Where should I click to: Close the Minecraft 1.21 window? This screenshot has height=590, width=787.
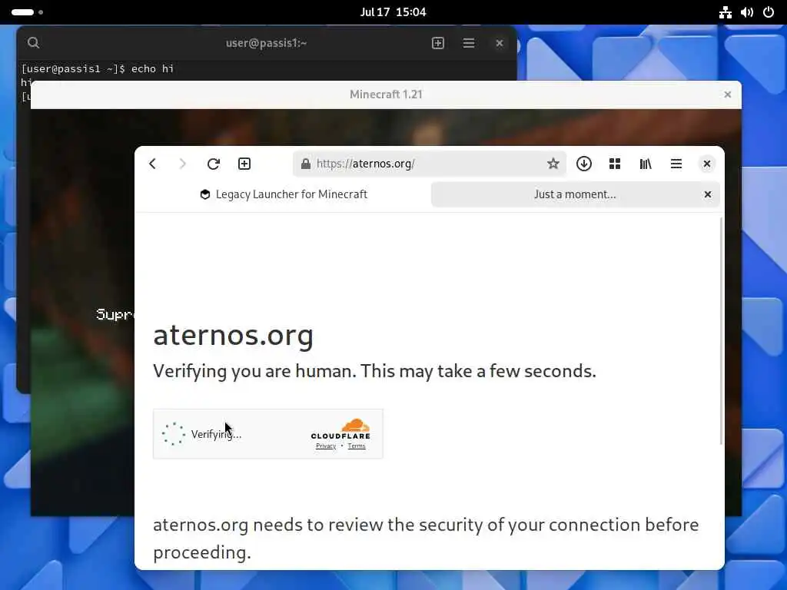coord(727,94)
